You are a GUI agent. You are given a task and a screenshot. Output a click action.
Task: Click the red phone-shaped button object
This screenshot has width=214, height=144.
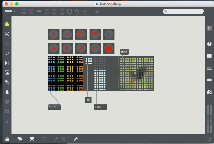[x=109, y=34]
